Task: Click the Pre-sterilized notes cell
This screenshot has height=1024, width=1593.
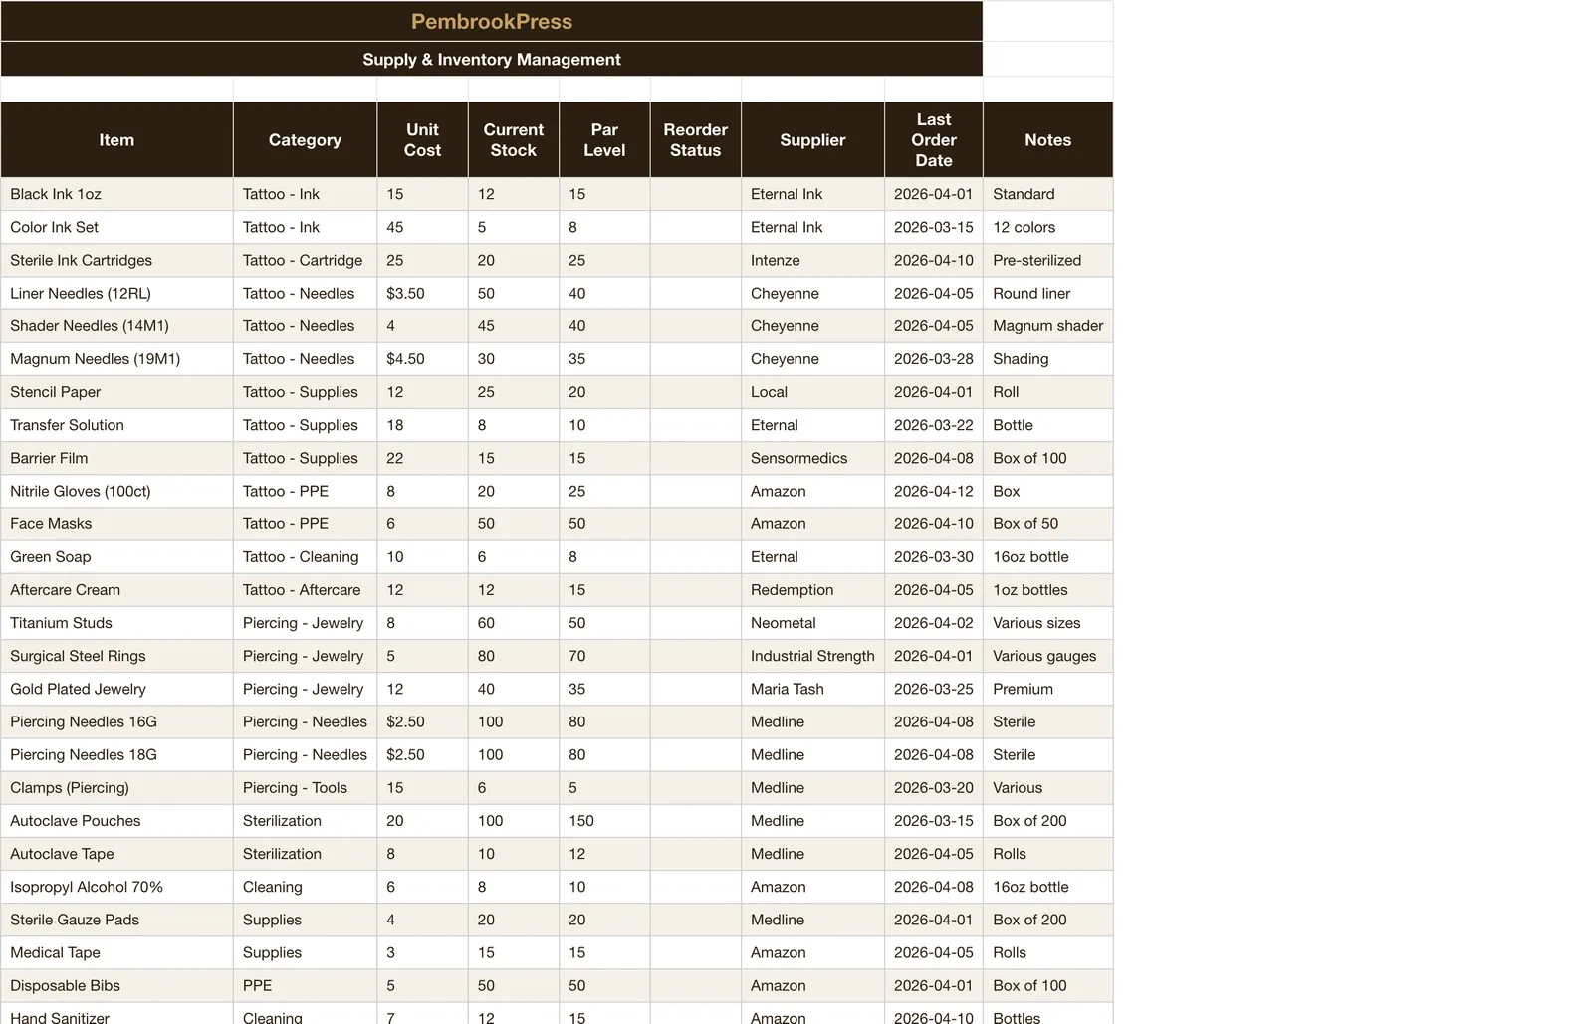Action: click(x=1047, y=260)
